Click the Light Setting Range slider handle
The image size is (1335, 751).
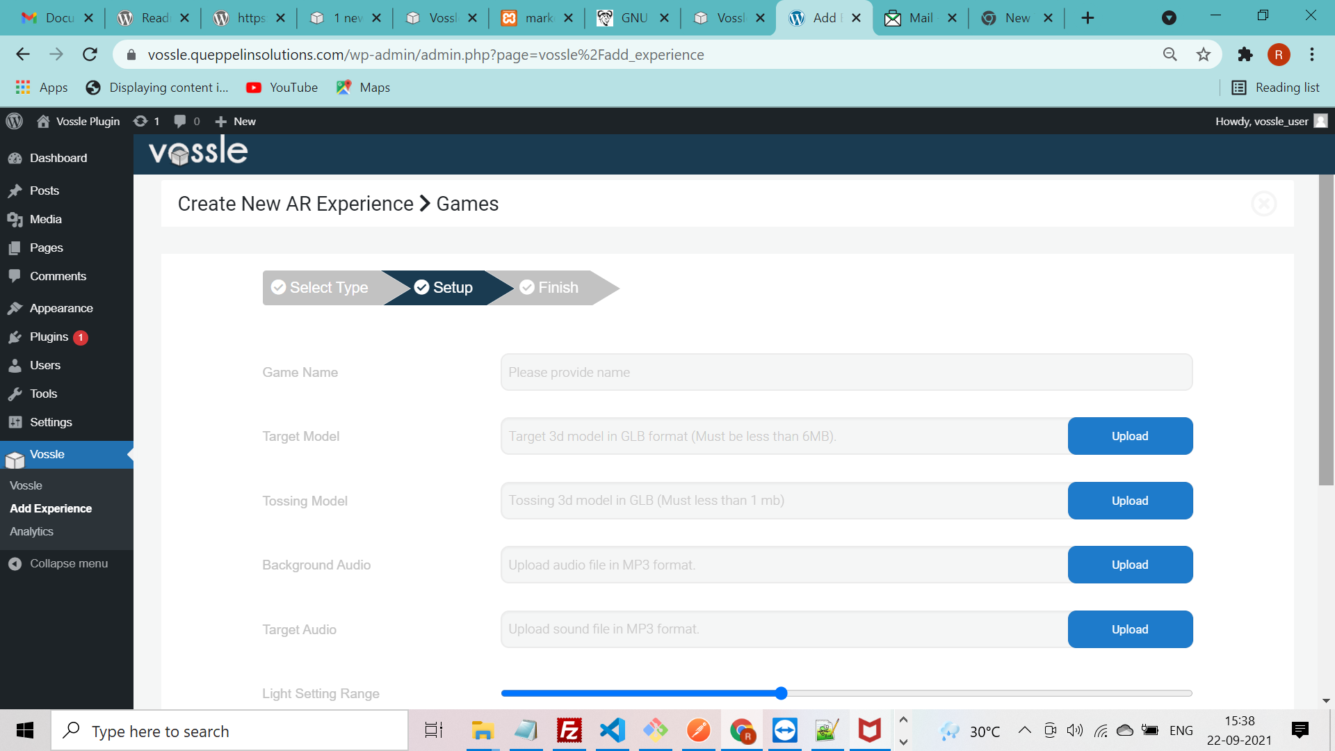[x=781, y=693]
